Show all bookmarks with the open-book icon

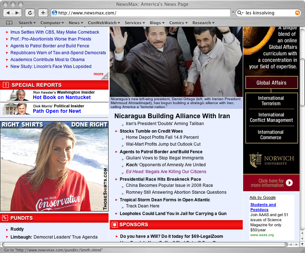tap(9, 23)
